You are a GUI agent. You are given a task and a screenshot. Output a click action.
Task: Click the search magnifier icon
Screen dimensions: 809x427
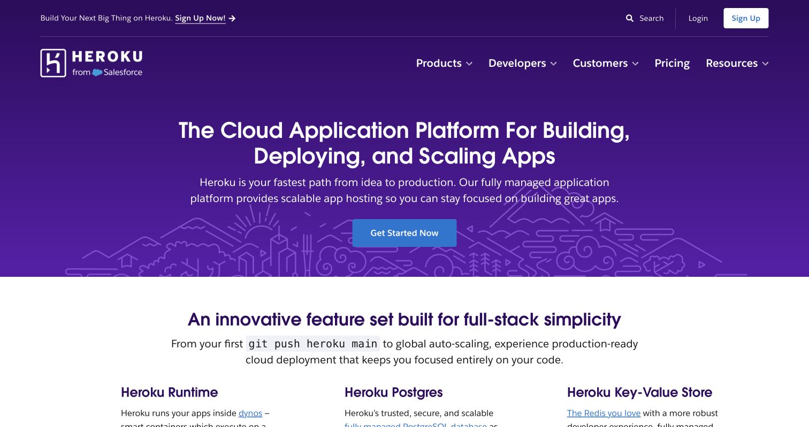tap(630, 18)
